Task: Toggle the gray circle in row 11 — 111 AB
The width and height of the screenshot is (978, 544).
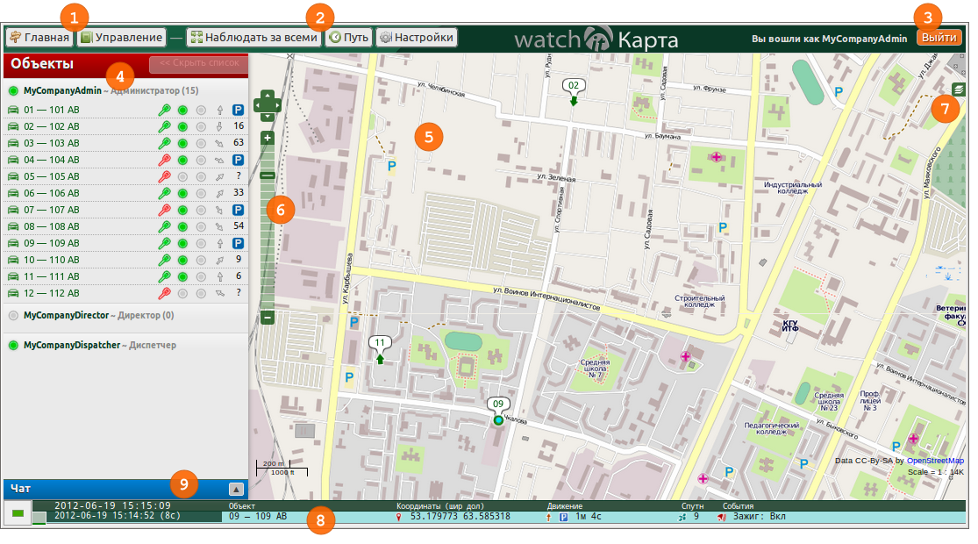Action: click(x=201, y=277)
